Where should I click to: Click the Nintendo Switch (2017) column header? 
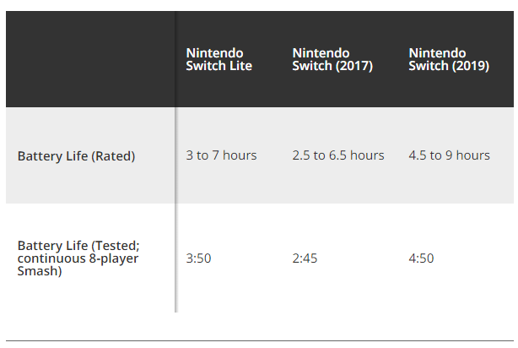(332, 59)
